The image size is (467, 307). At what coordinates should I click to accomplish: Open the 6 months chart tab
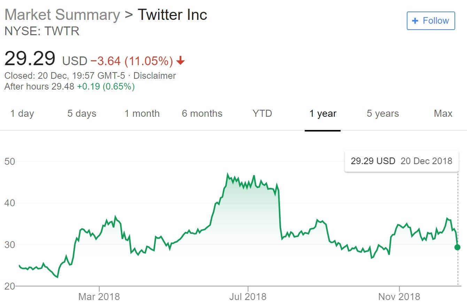pos(202,114)
